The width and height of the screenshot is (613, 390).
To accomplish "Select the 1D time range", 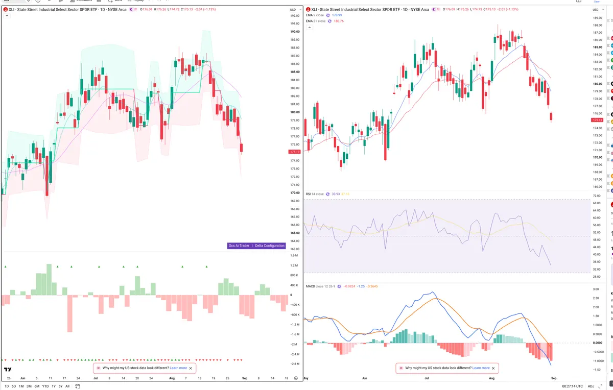I will pyautogui.click(x=7, y=386).
